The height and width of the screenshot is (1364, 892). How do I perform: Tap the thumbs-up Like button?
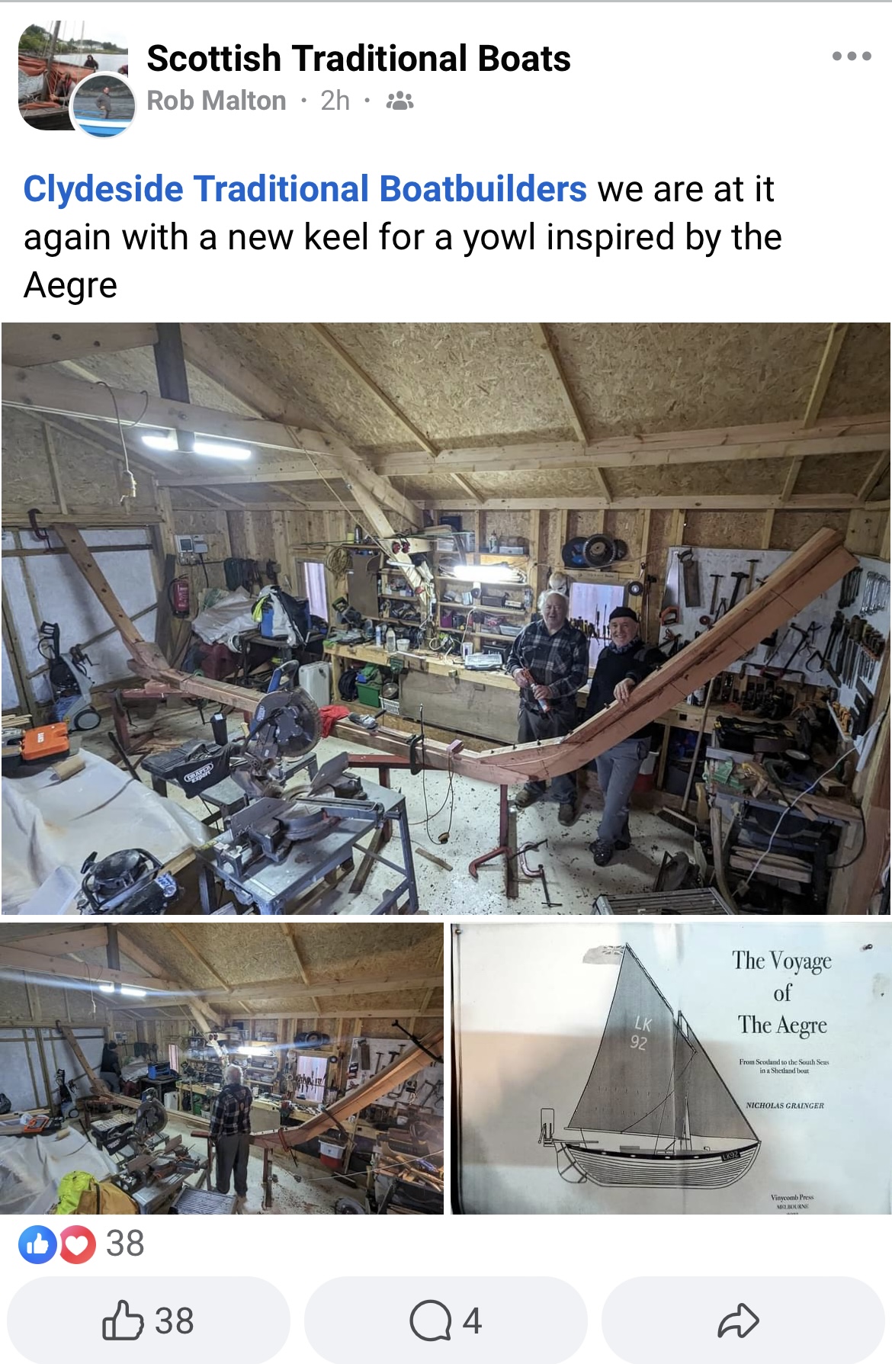point(123,1321)
